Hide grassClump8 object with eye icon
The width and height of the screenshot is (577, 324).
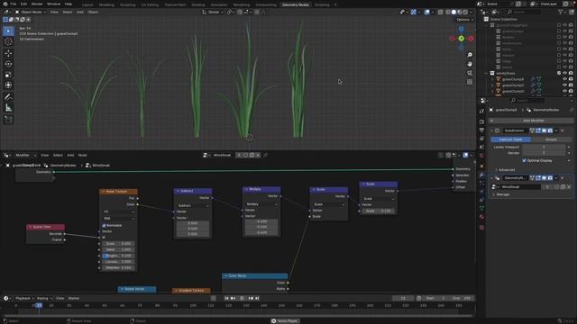coord(565,79)
